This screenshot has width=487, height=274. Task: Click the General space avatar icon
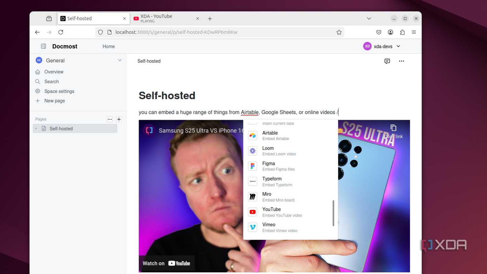pos(39,60)
